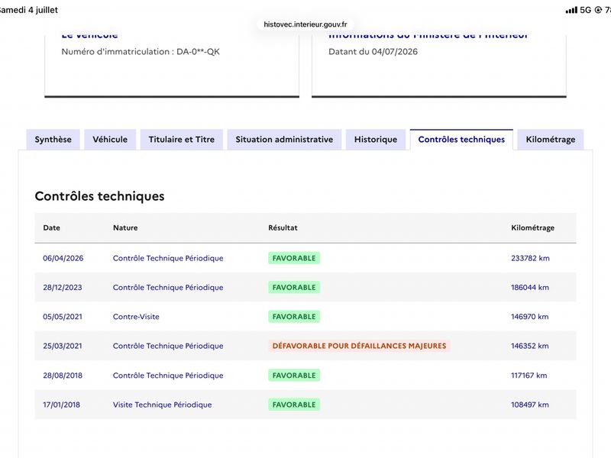Click the 28/12/2023 inspection row date

coord(63,288)
